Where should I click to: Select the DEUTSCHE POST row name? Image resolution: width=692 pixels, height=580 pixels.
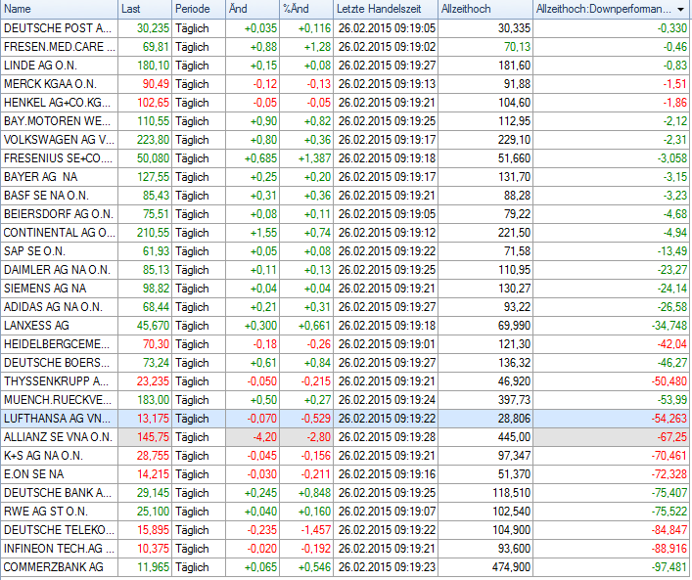coord(58,28)
